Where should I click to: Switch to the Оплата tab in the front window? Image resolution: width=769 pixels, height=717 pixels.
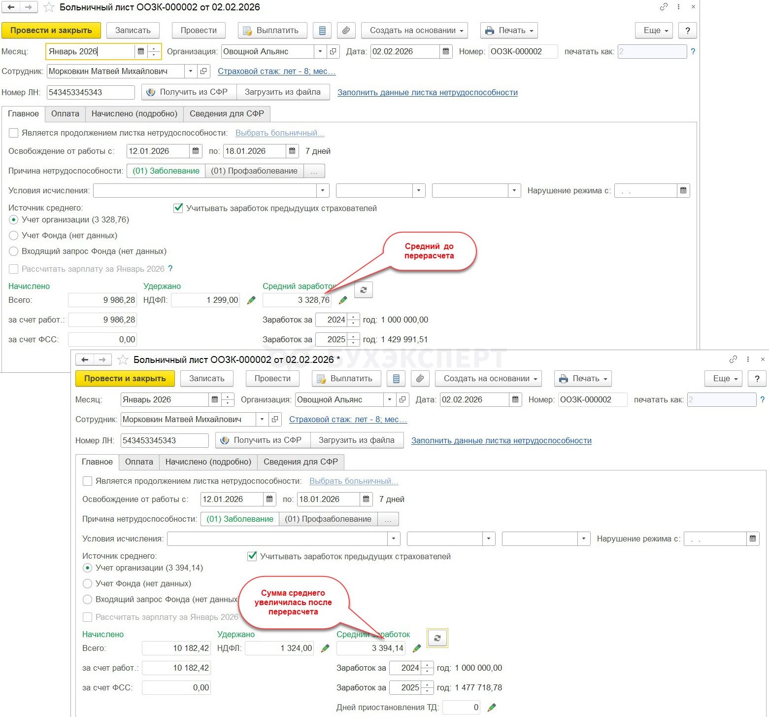point(139,462)
